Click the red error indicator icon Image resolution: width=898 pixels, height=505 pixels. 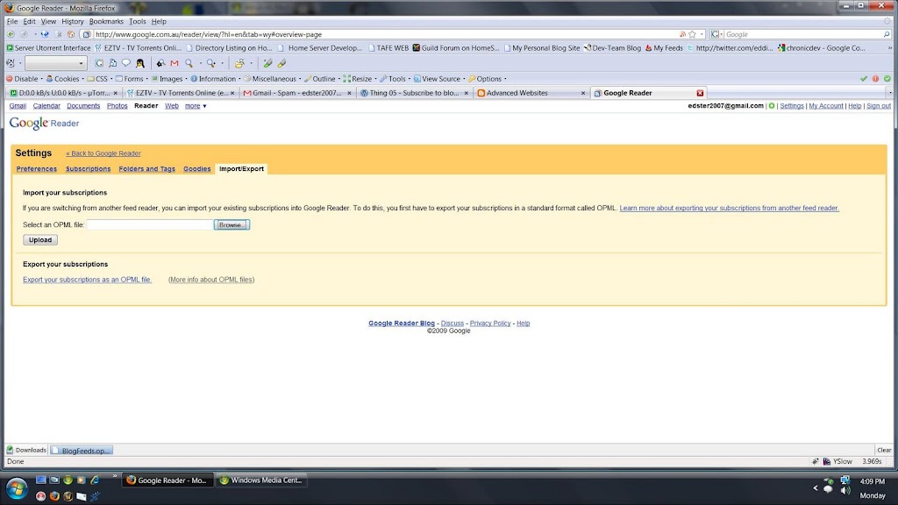coord(876,79)
